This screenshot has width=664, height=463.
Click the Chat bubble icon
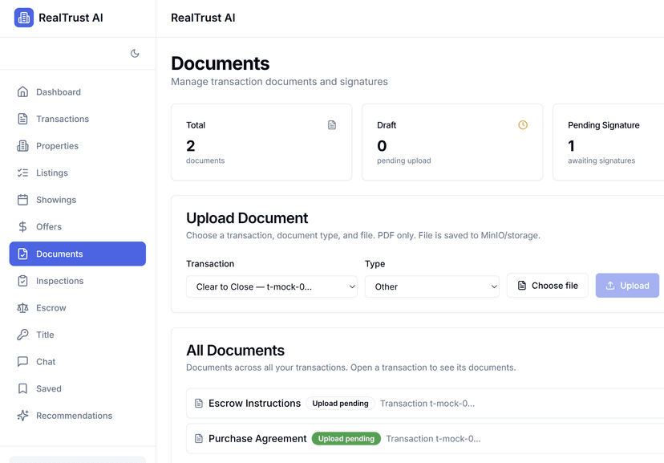pyautogui.click(x=25, y=361)
